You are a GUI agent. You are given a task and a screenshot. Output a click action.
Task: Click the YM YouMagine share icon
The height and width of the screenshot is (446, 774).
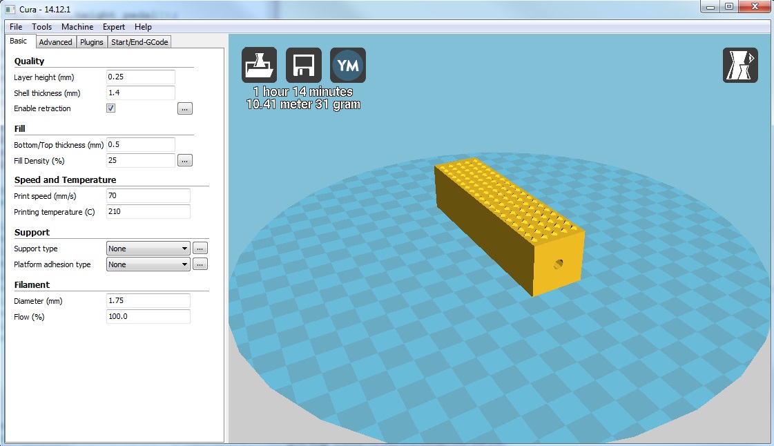click(x=348, y=66)
